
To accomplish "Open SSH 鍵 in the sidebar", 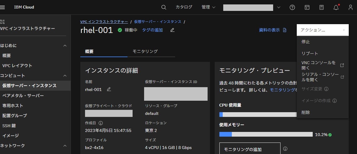I will [35, 126].
